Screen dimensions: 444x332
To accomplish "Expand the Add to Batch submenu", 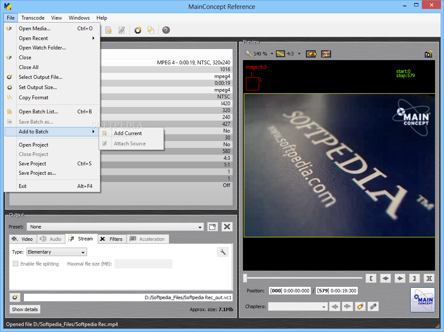I will [x=52, y=132].
